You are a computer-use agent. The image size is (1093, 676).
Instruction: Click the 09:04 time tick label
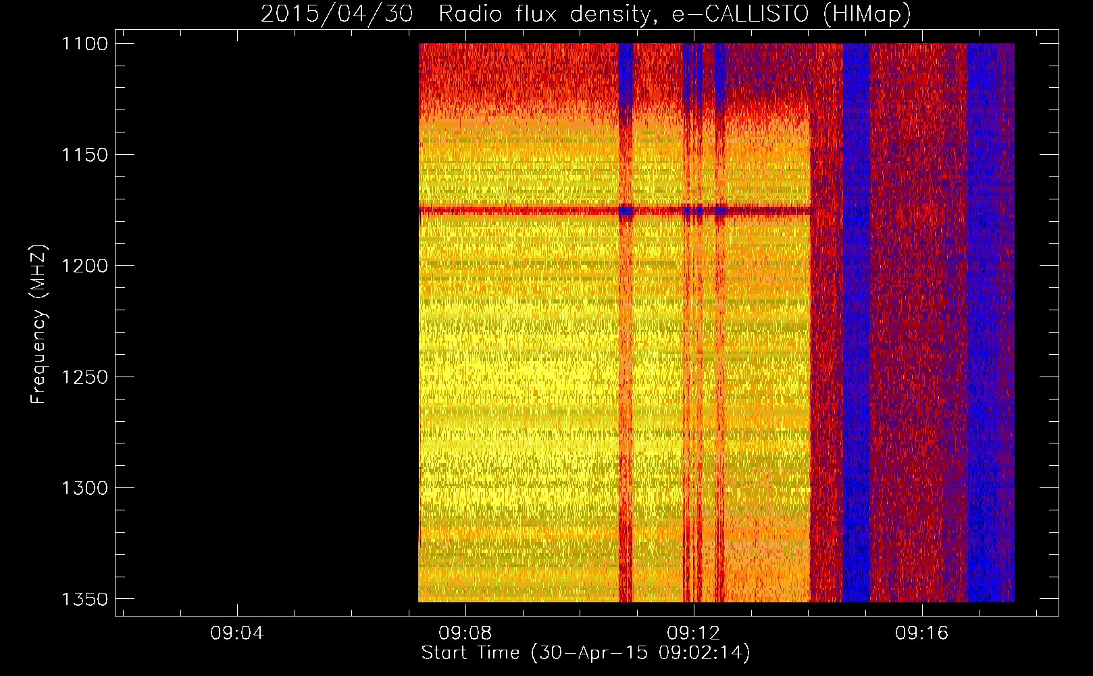point(237,633)
